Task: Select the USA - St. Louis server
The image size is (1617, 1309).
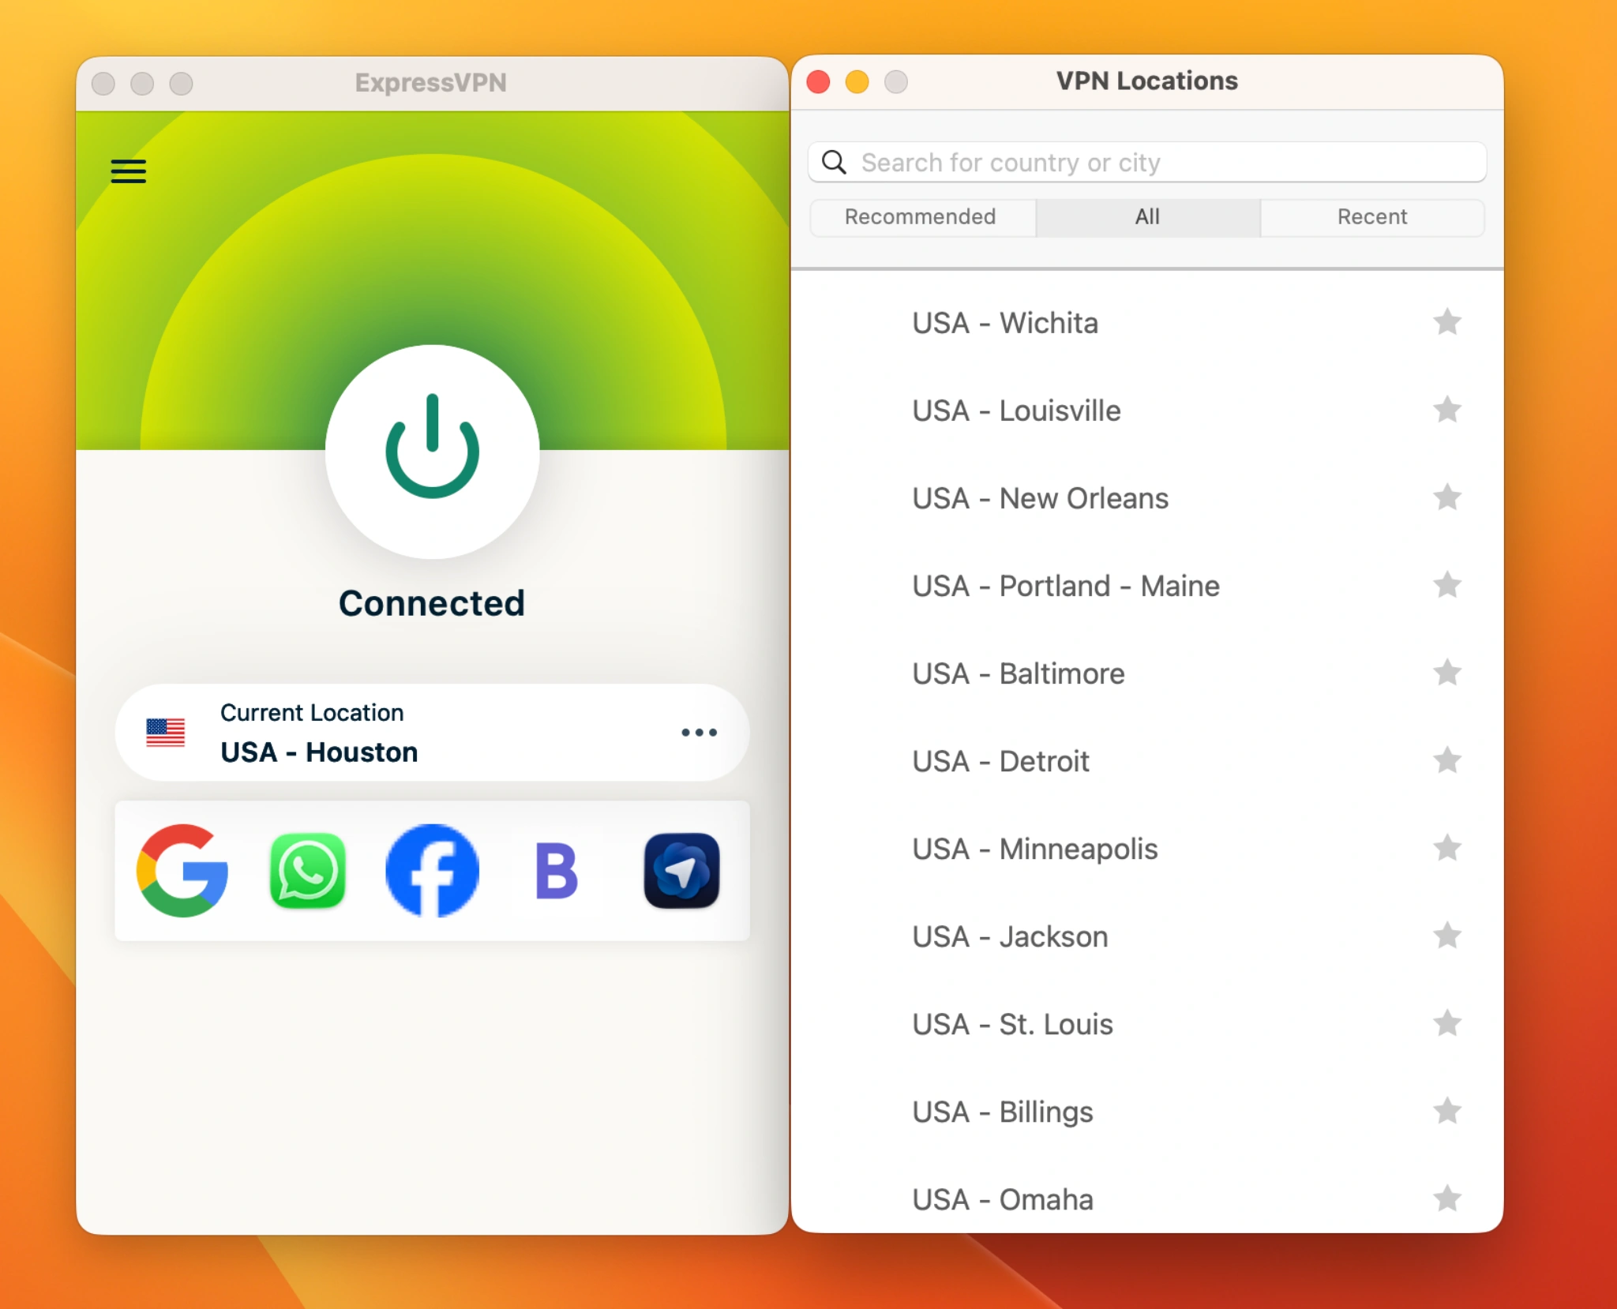Action: pyautogui.click(x=1012, y=1024)
